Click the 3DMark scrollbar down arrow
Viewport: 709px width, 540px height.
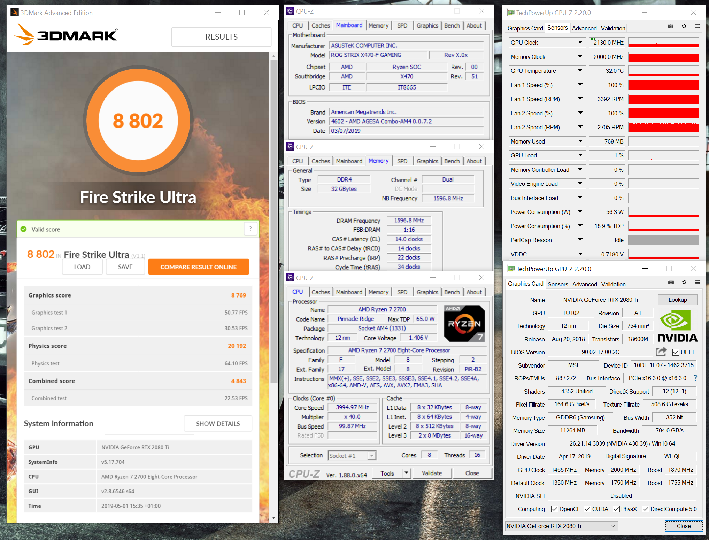pos(274,518)
